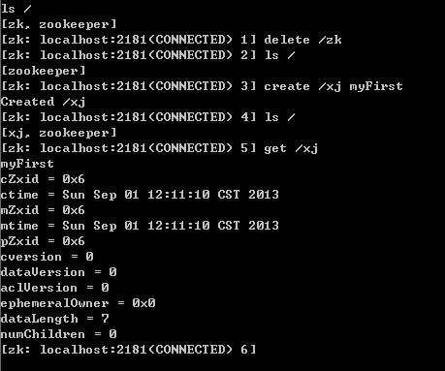Click the '[zk, zookeeper]' listing output
445x371 pixels.
click(x=59, y=24)
